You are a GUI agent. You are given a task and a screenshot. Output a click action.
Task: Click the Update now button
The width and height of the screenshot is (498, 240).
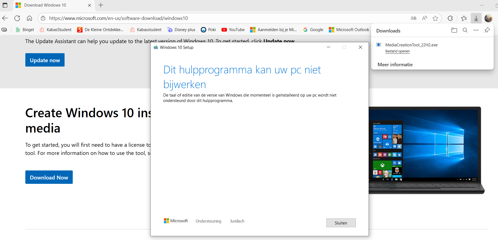pos(45,60)
